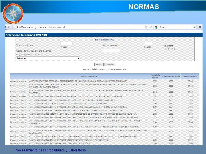
Task: Click the Año de publicación input box
Action: [148, 44]
